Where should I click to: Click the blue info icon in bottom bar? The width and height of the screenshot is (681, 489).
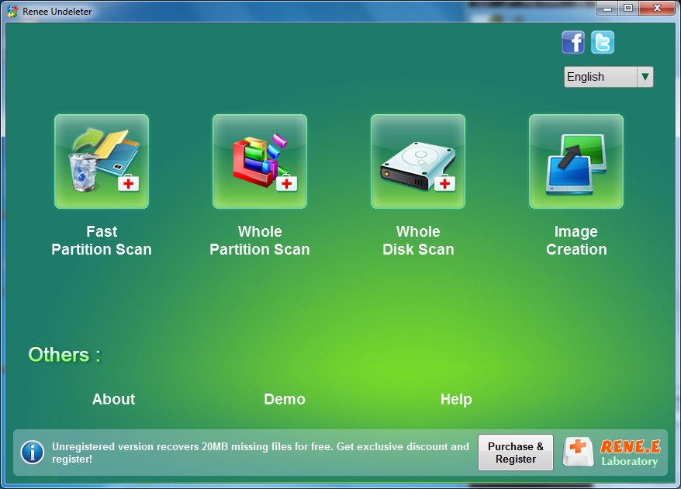pyautogui.click(x=32, y=452)
